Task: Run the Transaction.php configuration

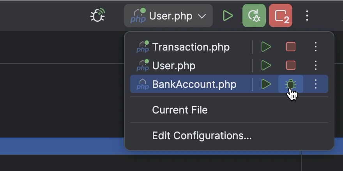Action: pyautogui.click(x=266, y=47)
